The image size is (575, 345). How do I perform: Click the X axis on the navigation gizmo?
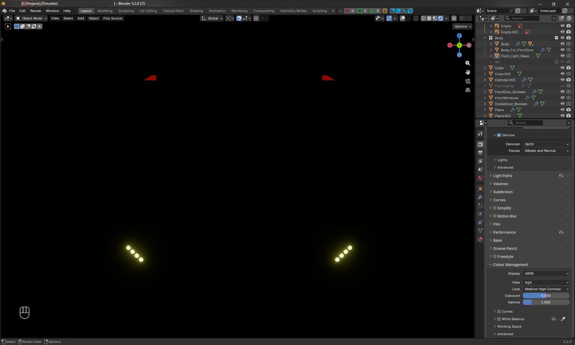450,45
